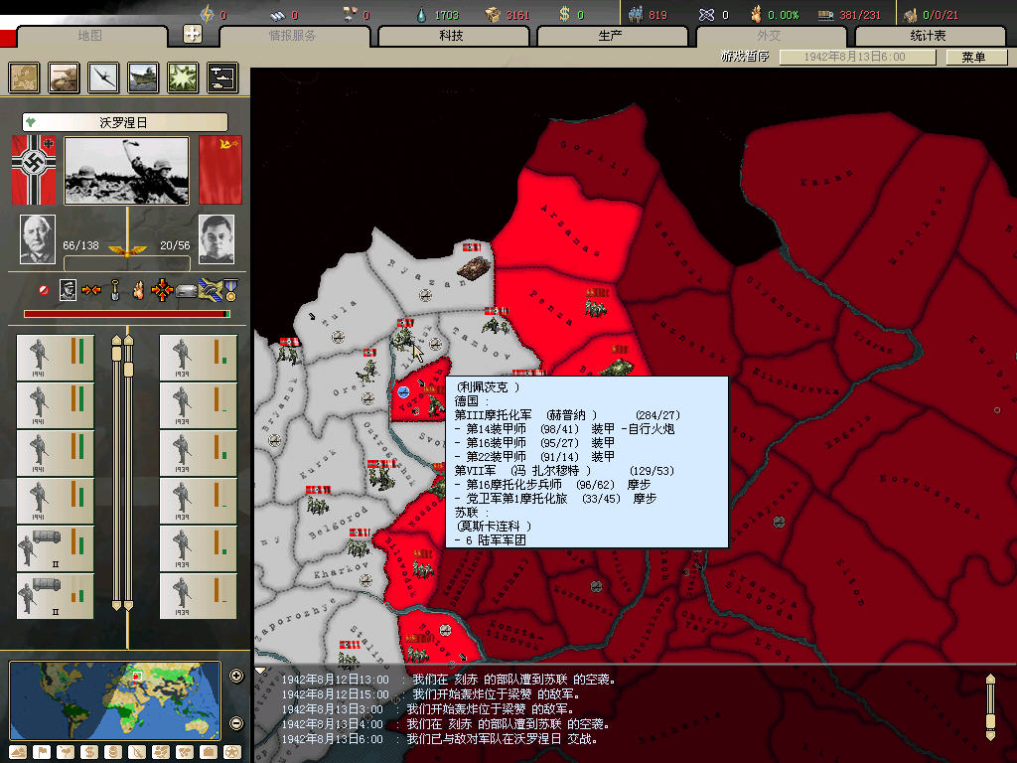Select the air units plane icon
The image size is (1017, 763).
(x=103, y=77)
